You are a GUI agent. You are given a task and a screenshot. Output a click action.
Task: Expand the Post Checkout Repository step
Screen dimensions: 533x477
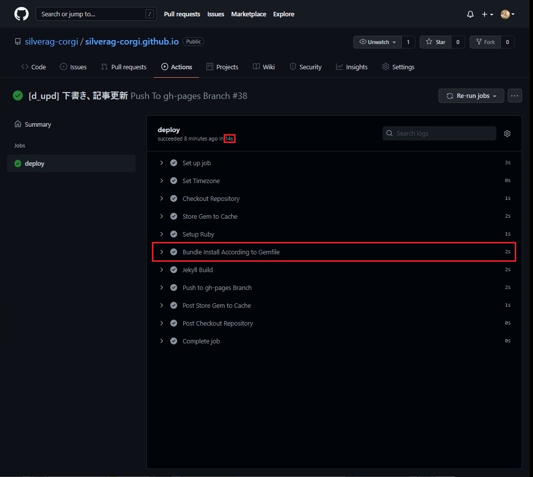tap(161, 323)
